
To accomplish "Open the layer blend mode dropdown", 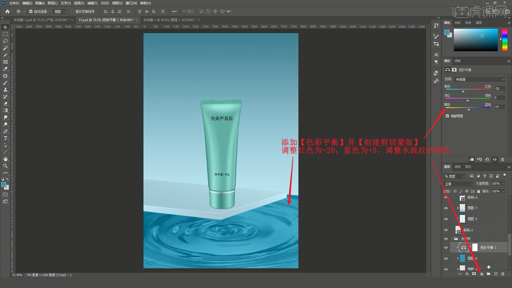I will pyautogui.click(x=458, y=184).
